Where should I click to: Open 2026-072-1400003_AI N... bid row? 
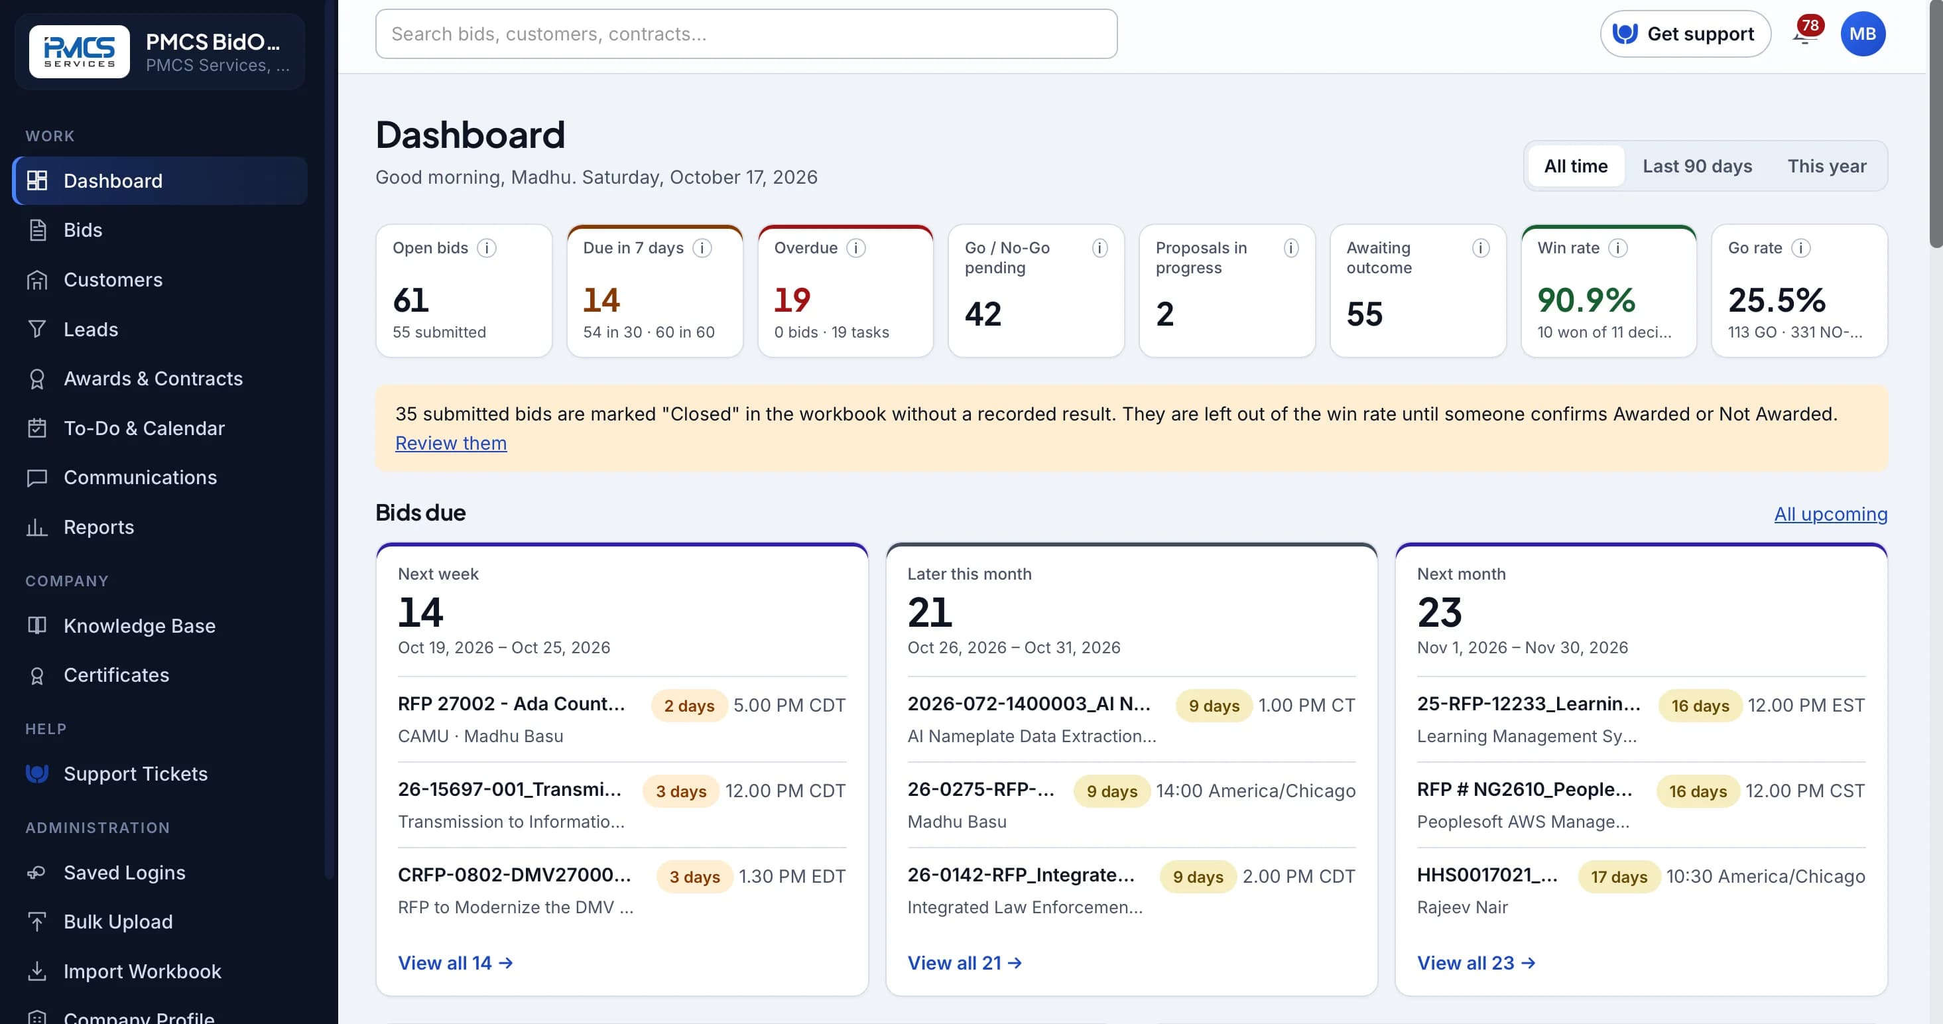pyautogui.click(x=1131, y=720)
